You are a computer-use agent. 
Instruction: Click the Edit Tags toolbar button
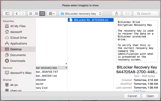127,14
